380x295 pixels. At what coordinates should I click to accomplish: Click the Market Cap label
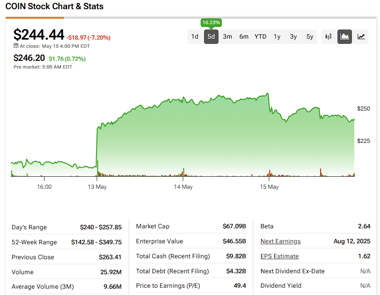(x=153, y=226)
